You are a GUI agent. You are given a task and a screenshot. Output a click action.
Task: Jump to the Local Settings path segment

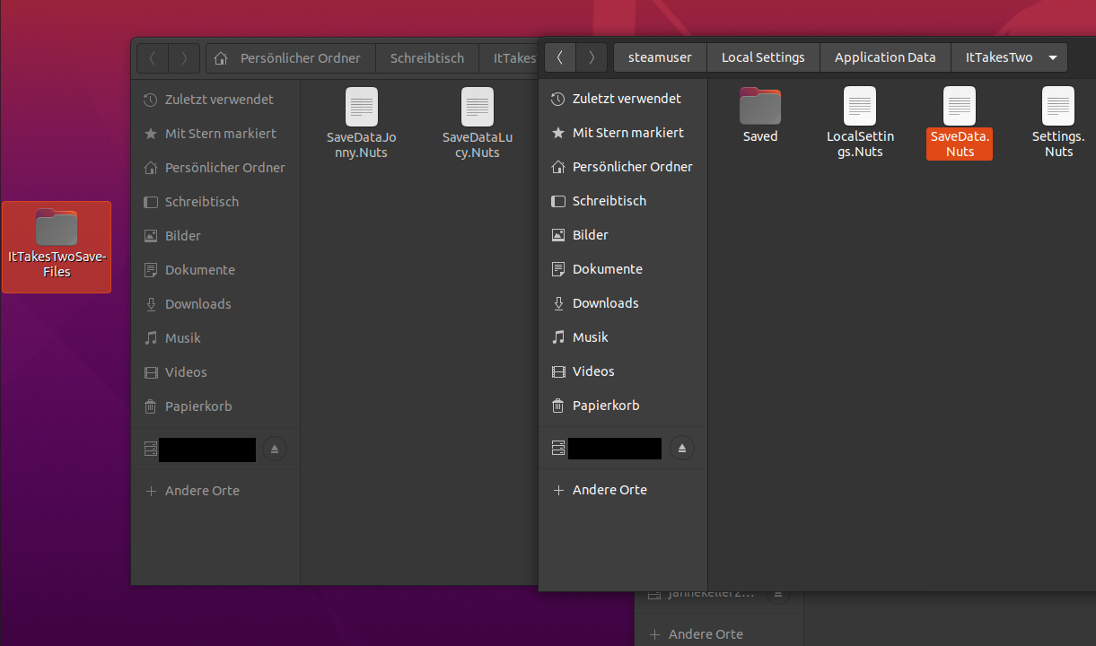(763, 57)
